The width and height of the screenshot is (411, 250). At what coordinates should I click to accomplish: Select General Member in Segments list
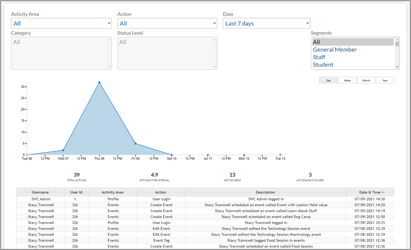[x=335, y=50]
